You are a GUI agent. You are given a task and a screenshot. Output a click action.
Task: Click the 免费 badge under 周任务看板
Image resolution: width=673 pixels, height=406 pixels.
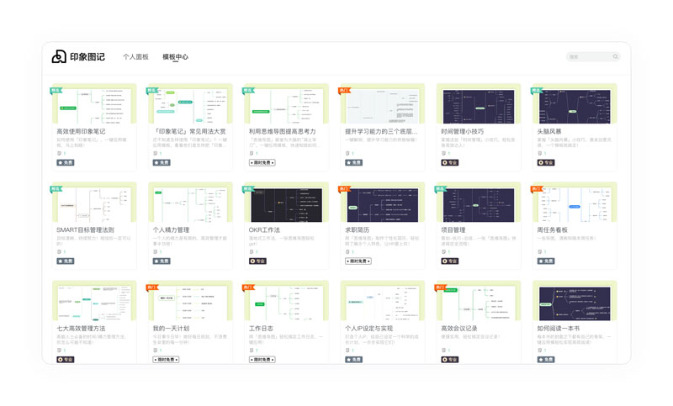[547, 261]
